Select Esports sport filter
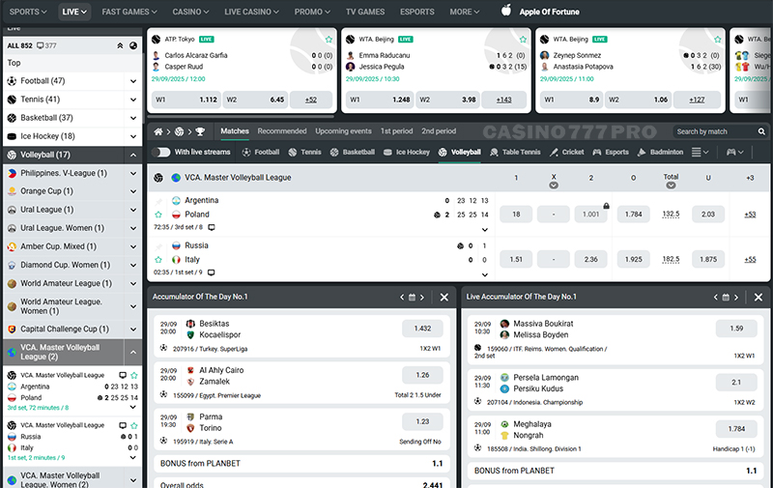Viewport: 773px width, 488px height. click(x=611, y=153)
